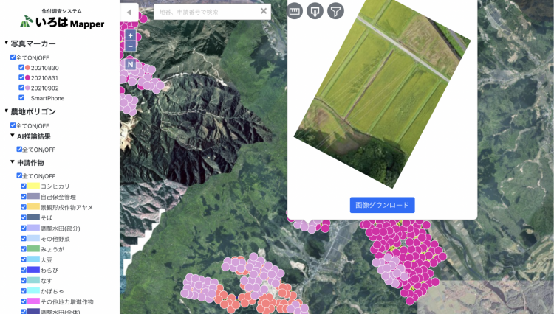Clear search with X icon
Screen dimensions: 554x314
[264, 11]
